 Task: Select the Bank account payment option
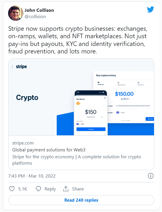[x=121, y=84]
